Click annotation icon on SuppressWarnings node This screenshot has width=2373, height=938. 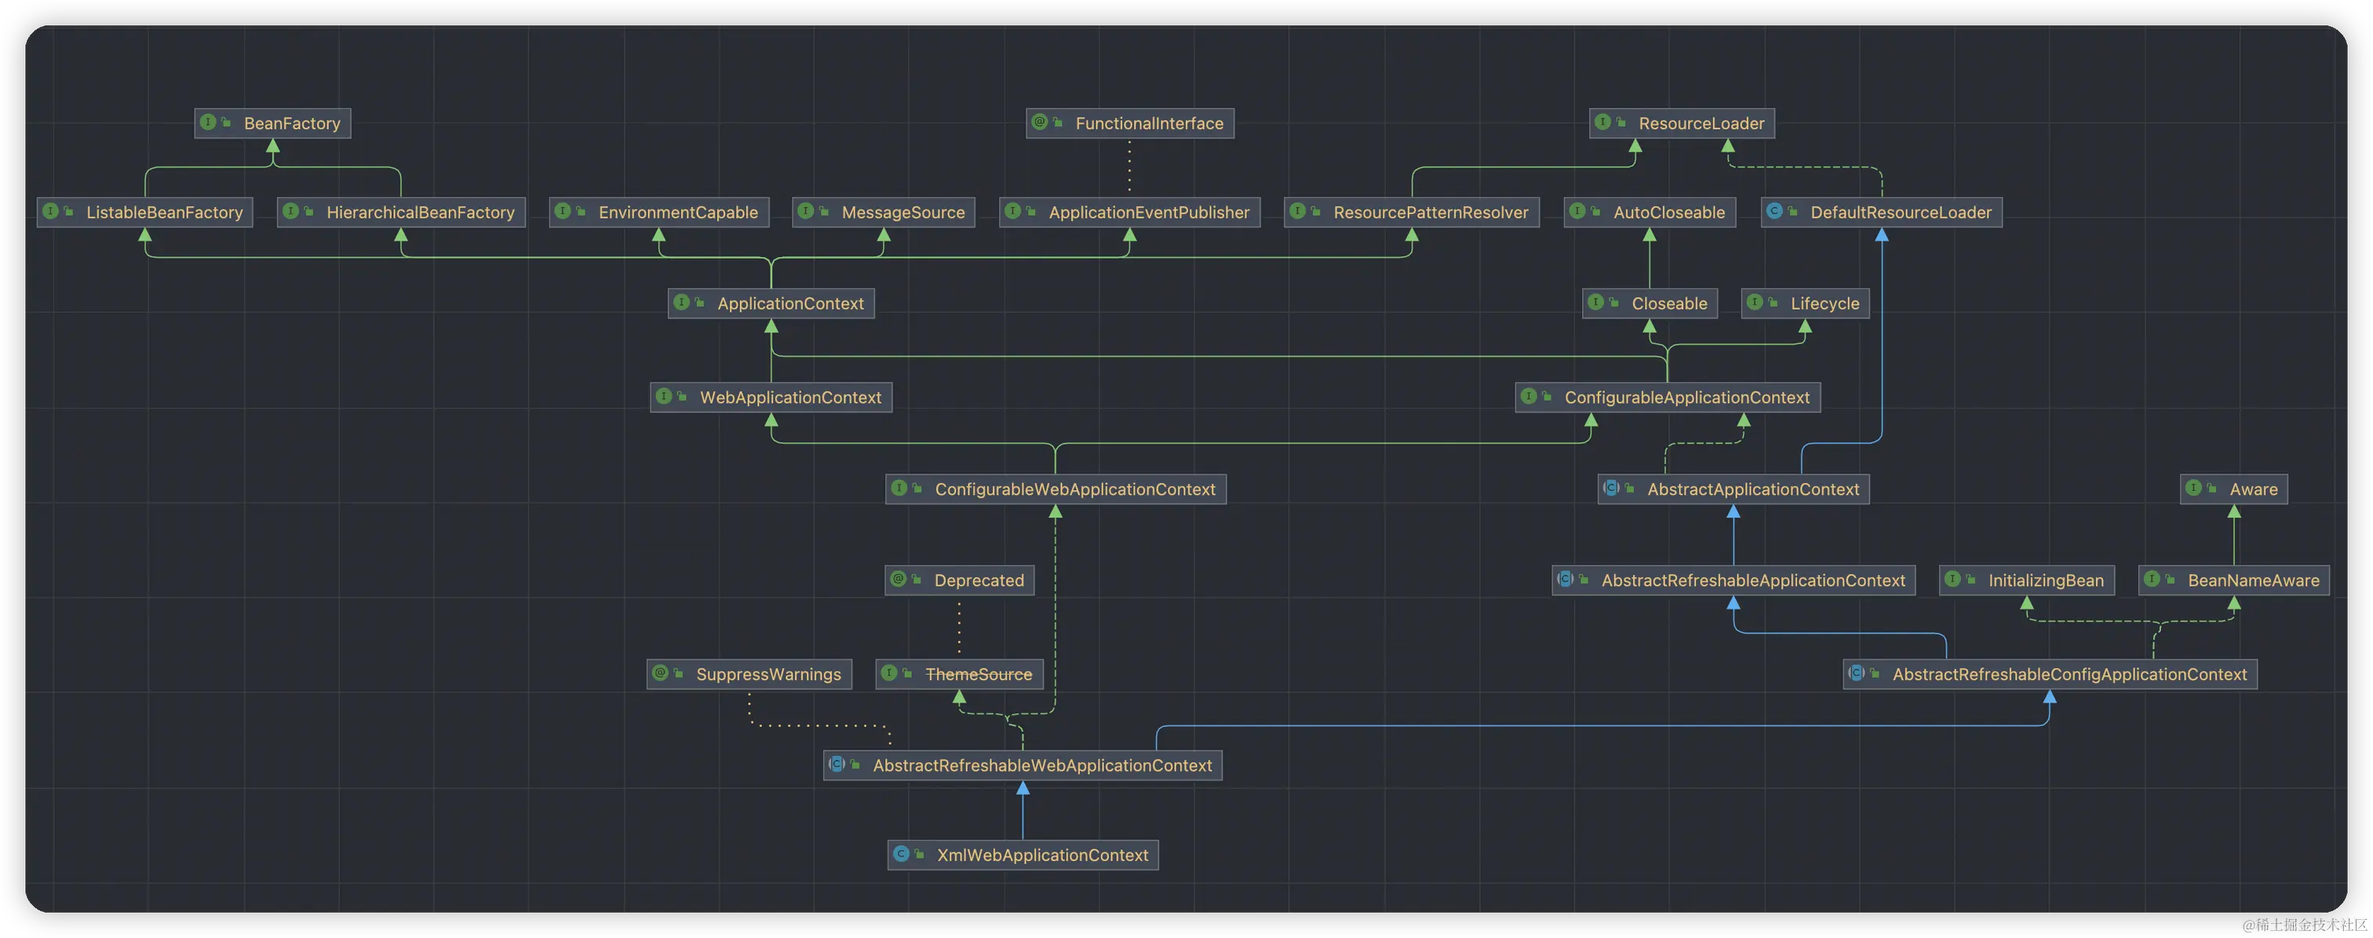[660, 674]
